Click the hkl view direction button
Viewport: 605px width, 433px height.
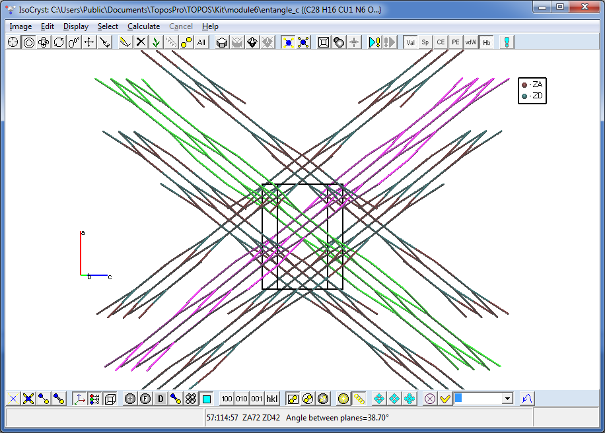pyautogui.click(x=271, y=399)
